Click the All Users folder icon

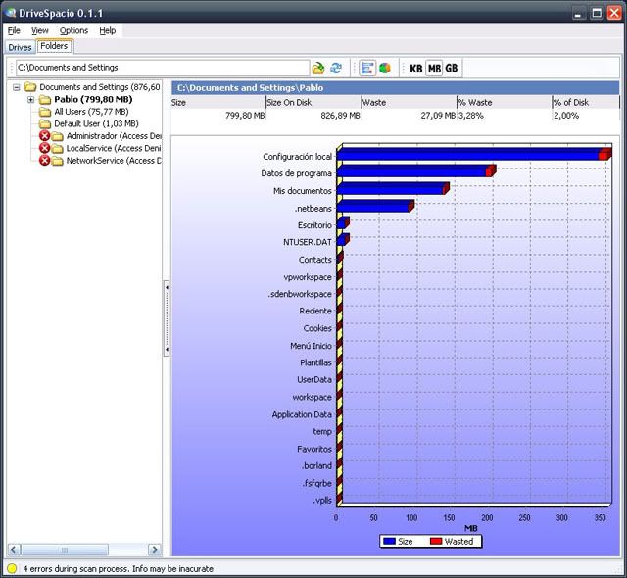(x=44, y=112)
